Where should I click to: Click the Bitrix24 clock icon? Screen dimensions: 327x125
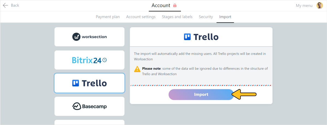104,60
